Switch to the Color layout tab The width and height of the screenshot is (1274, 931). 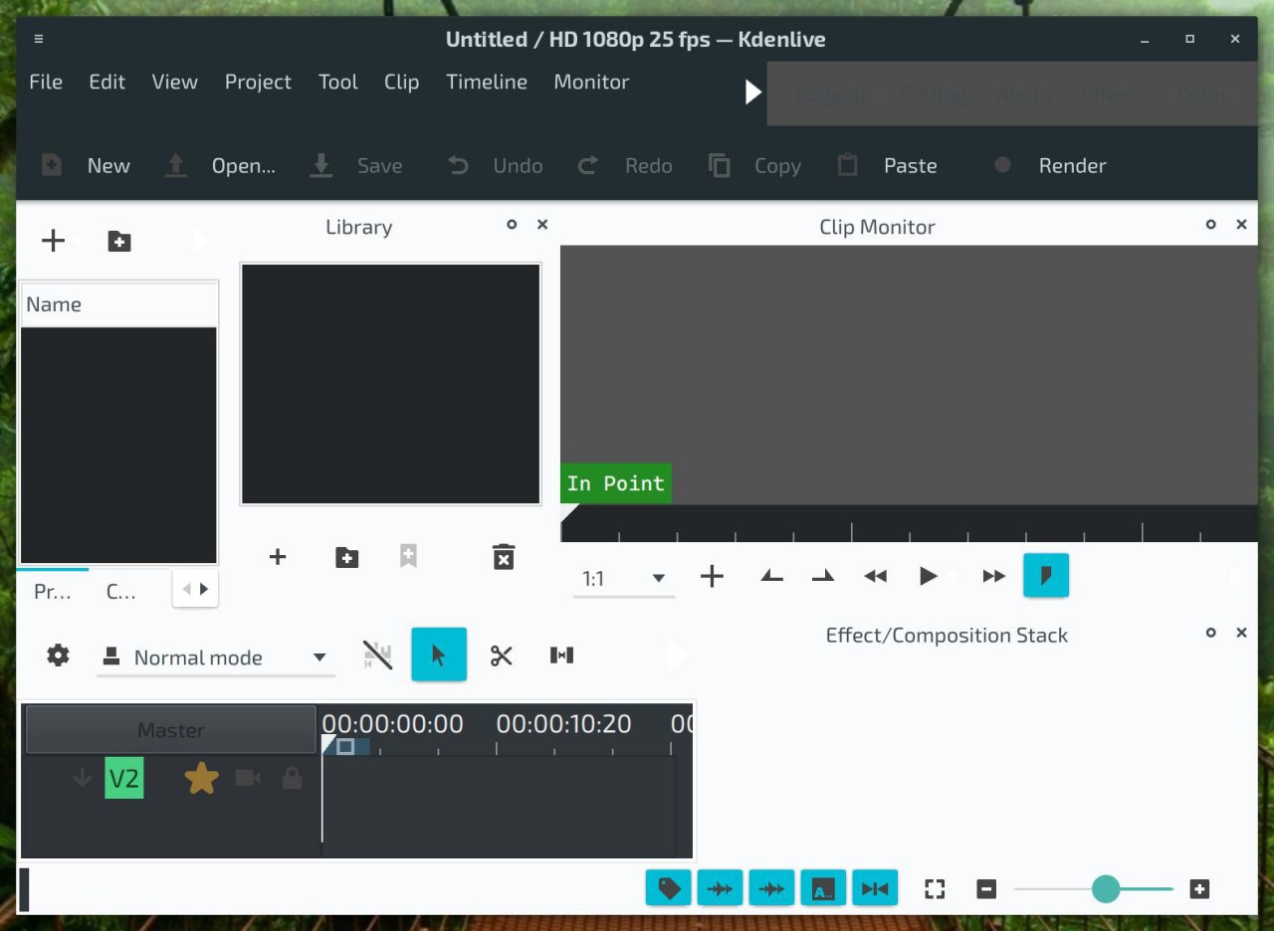pyautogui.click(x=1202, y=94)
